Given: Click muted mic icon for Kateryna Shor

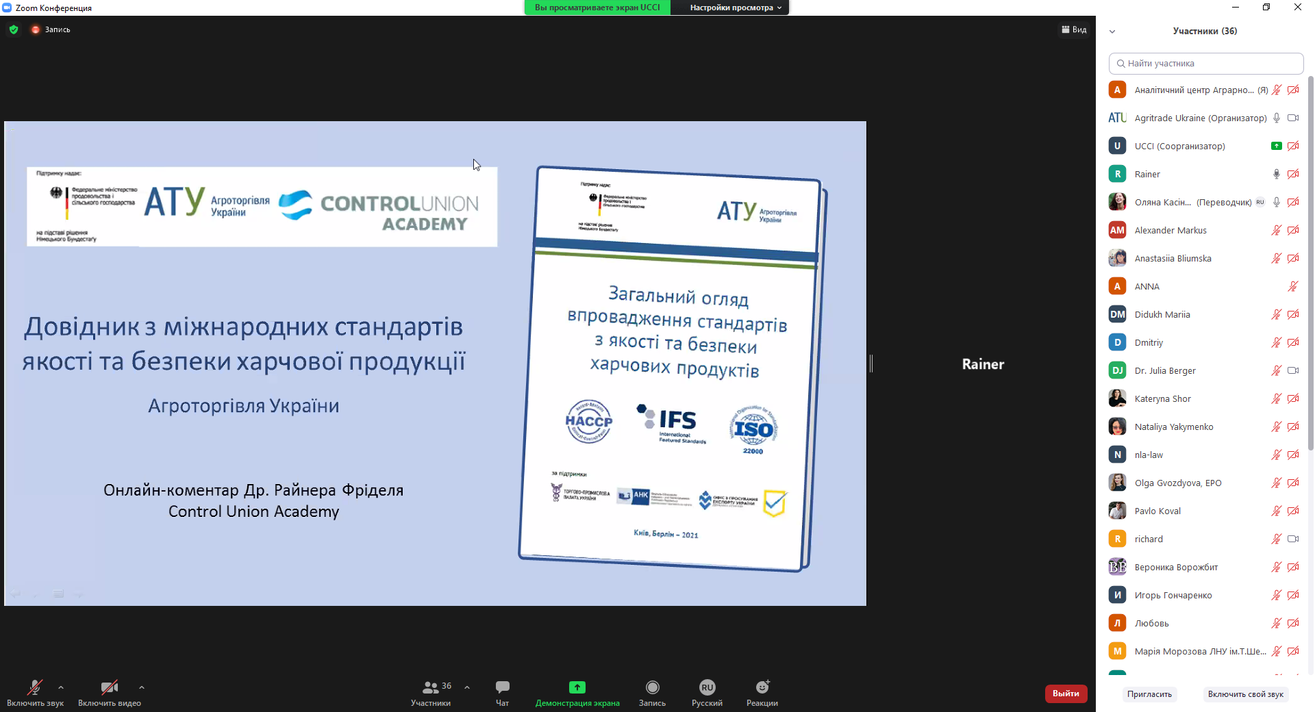Looking at the screenshot, I should 1277,398.
